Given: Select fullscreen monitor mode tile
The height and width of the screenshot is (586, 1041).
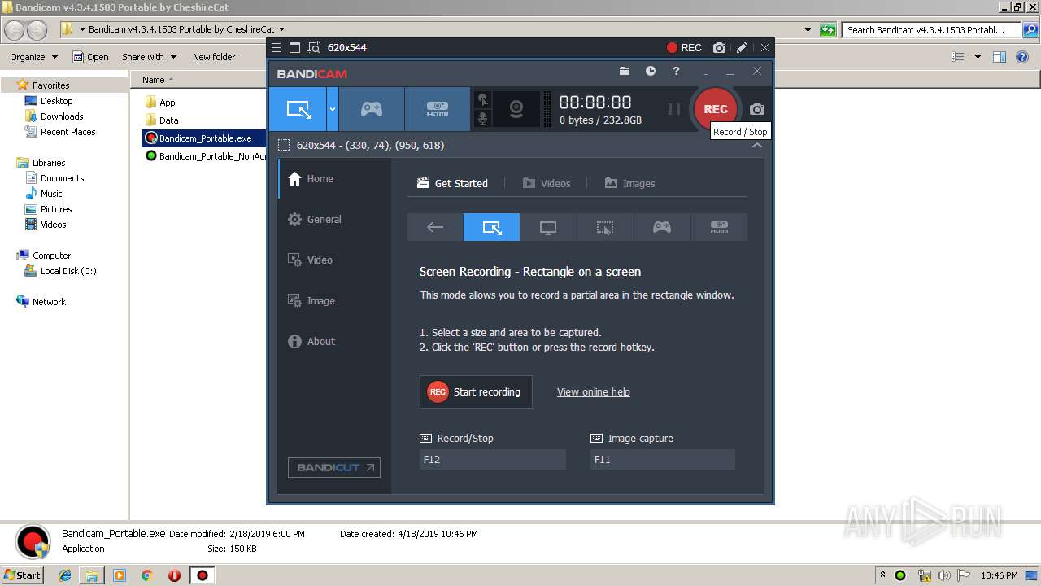Looking at the screenshot, I should [548, 228].
